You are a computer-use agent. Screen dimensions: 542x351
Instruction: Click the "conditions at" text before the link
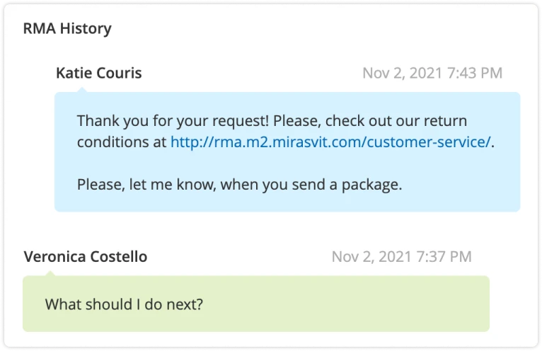122,142
